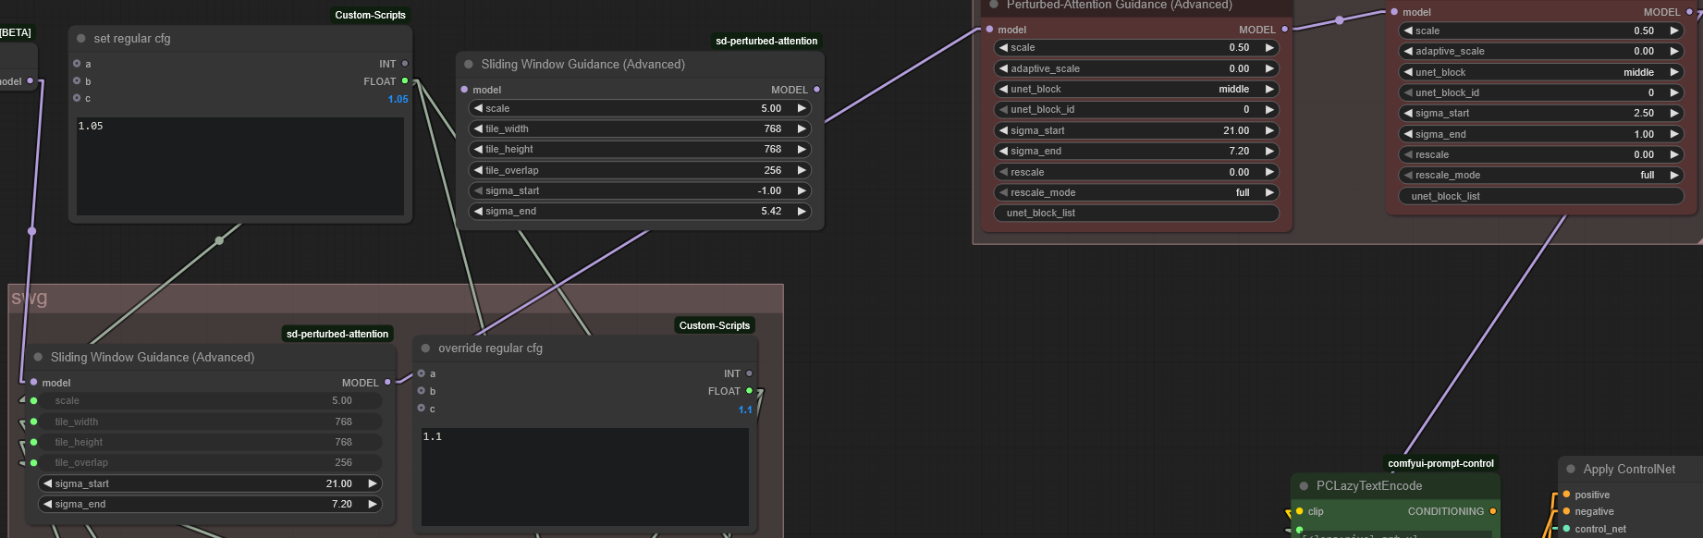The image size is (1703, 538).
Task: Select next rescale_mode option in right PAG node
Action: pos(1674,175)
